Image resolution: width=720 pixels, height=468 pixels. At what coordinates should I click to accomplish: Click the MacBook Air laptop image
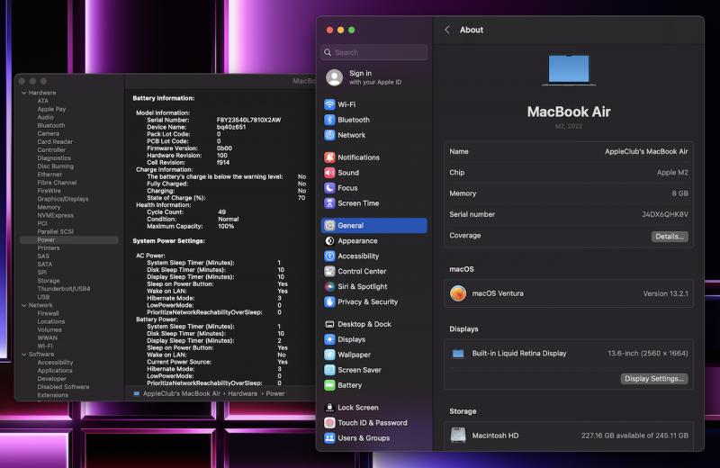tap(569, 70)
